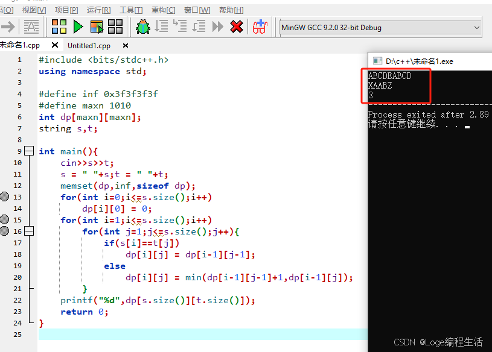The width and height of the screenshot is (492, 352).
Task: Click the console output ABCDEABCD
Action: [x=390, y=76]
